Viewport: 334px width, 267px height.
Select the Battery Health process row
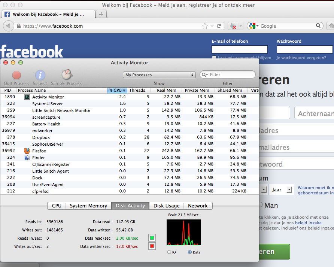click(130, 124)
